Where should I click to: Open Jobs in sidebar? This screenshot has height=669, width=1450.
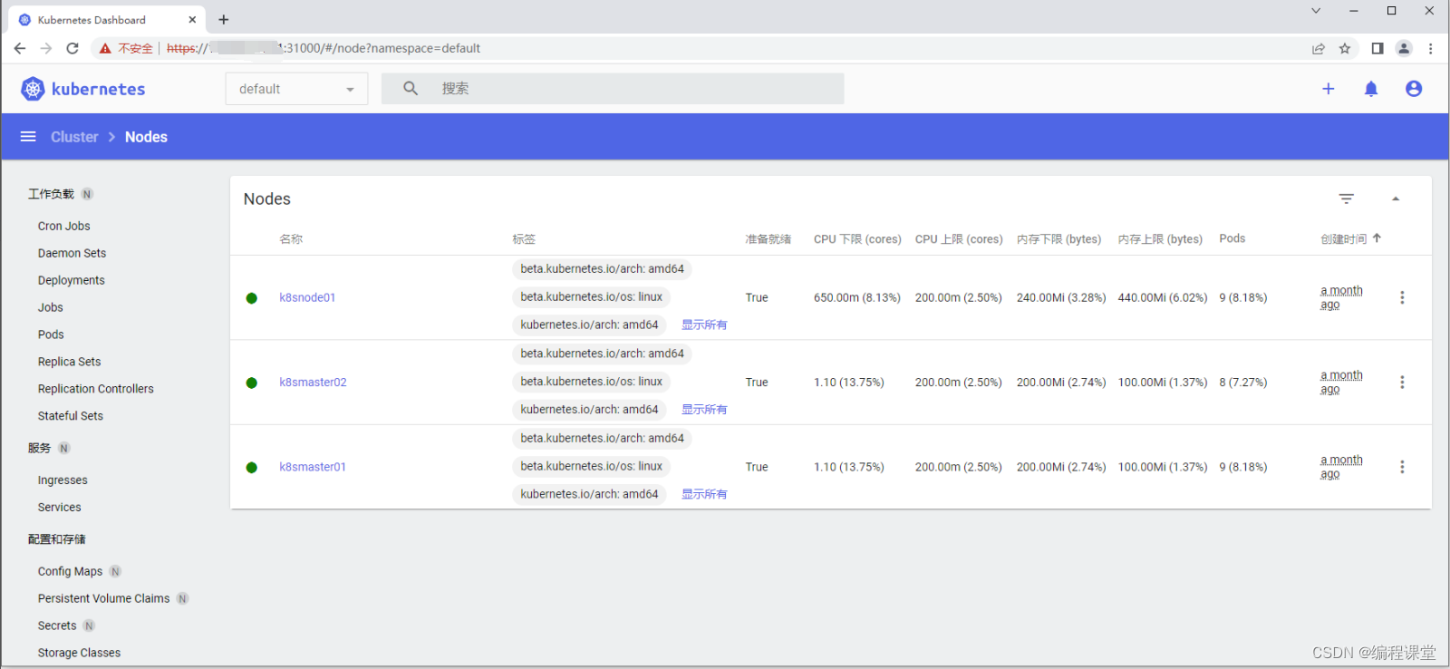point(51,307)
